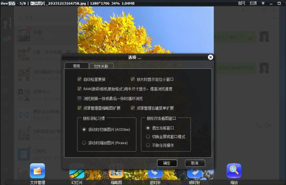Start the 幻灯片 slideshow
The height and width of the screenshot is (185, 286).
[x=77, y=173]
